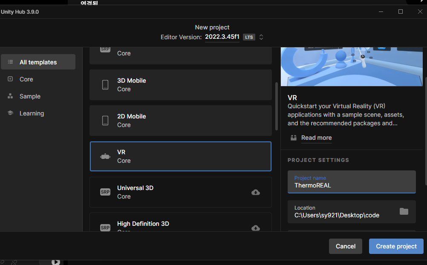Screen dimensions: 427x265
Task: Download the High Definition 3D template
Action: [x=255, y=228]
